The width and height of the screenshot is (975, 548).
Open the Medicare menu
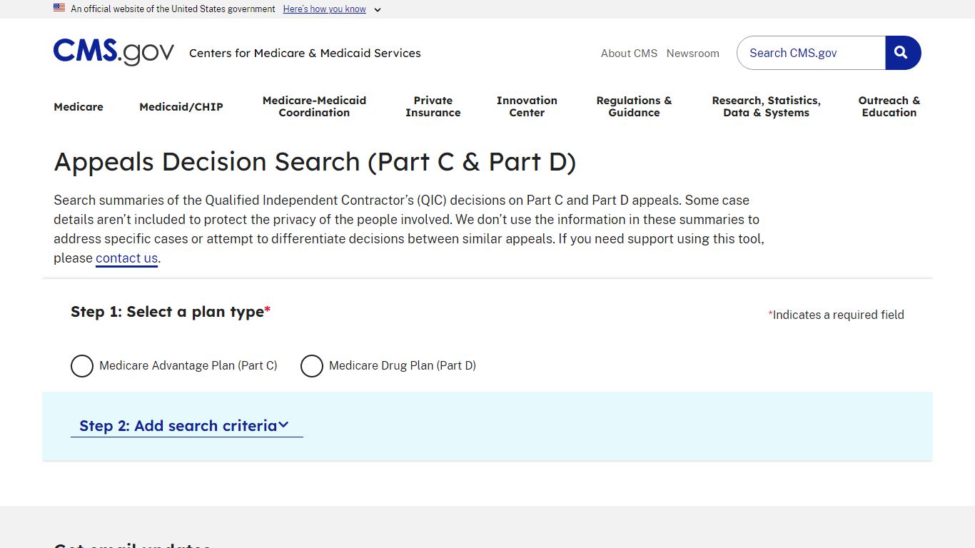[x=79, y=107]
